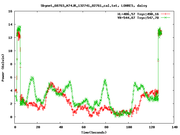The image size is (180, 135).
Task: Click the y-axis tick label 10
Action: [x=10, y=51]
